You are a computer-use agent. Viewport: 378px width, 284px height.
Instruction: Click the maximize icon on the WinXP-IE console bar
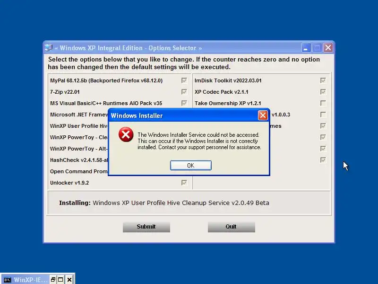coord(60,280)
